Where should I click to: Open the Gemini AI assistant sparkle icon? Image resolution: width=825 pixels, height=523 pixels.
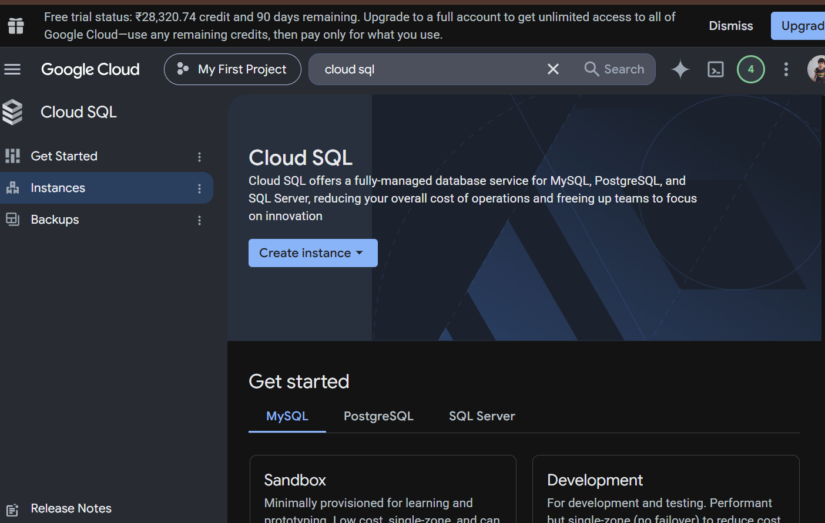click(x=680, y=69)
